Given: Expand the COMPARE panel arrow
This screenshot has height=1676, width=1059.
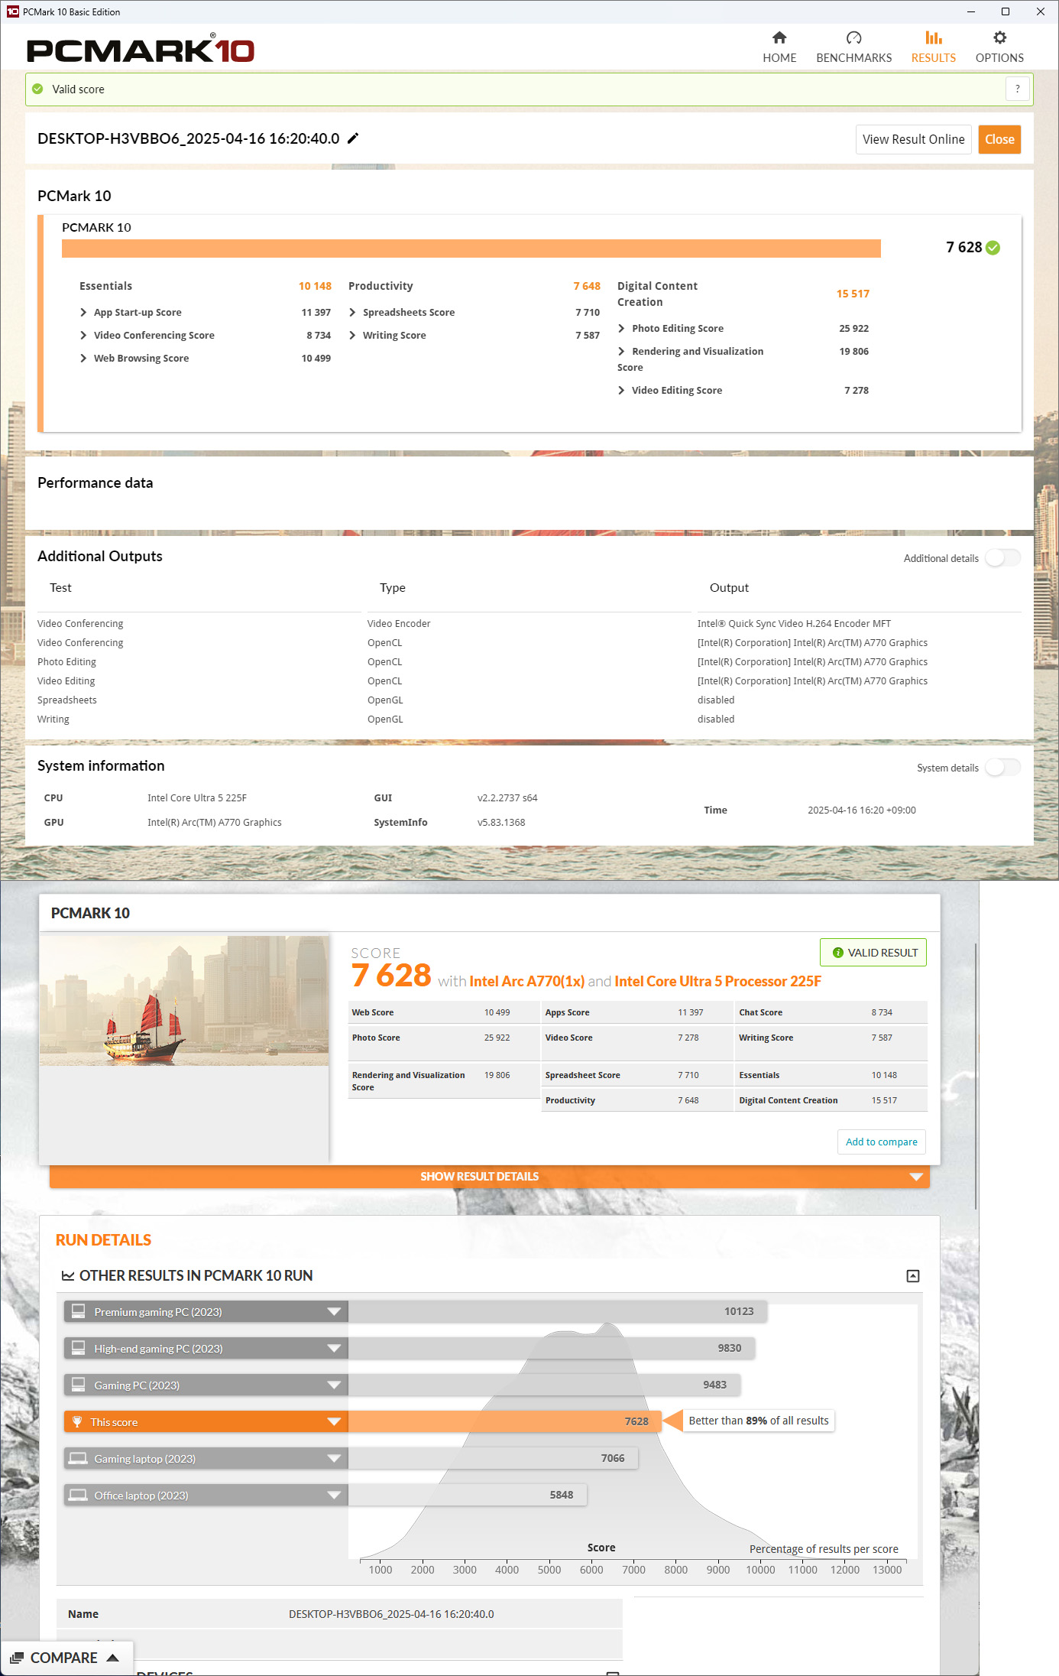Looking at the screenshot, I should point(113,1658).
